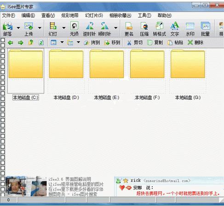224x206 pixels.
Task: Go forward with the green right arrow
Action: (x=21, y=43)
